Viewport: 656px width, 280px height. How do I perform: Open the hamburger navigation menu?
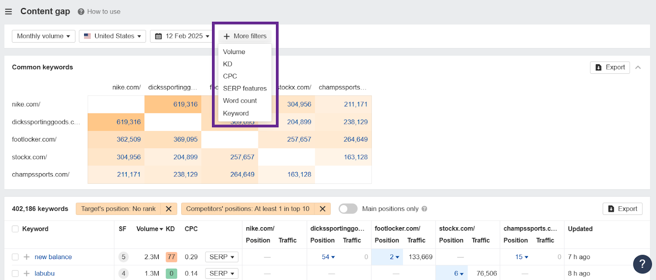(8, 11)
